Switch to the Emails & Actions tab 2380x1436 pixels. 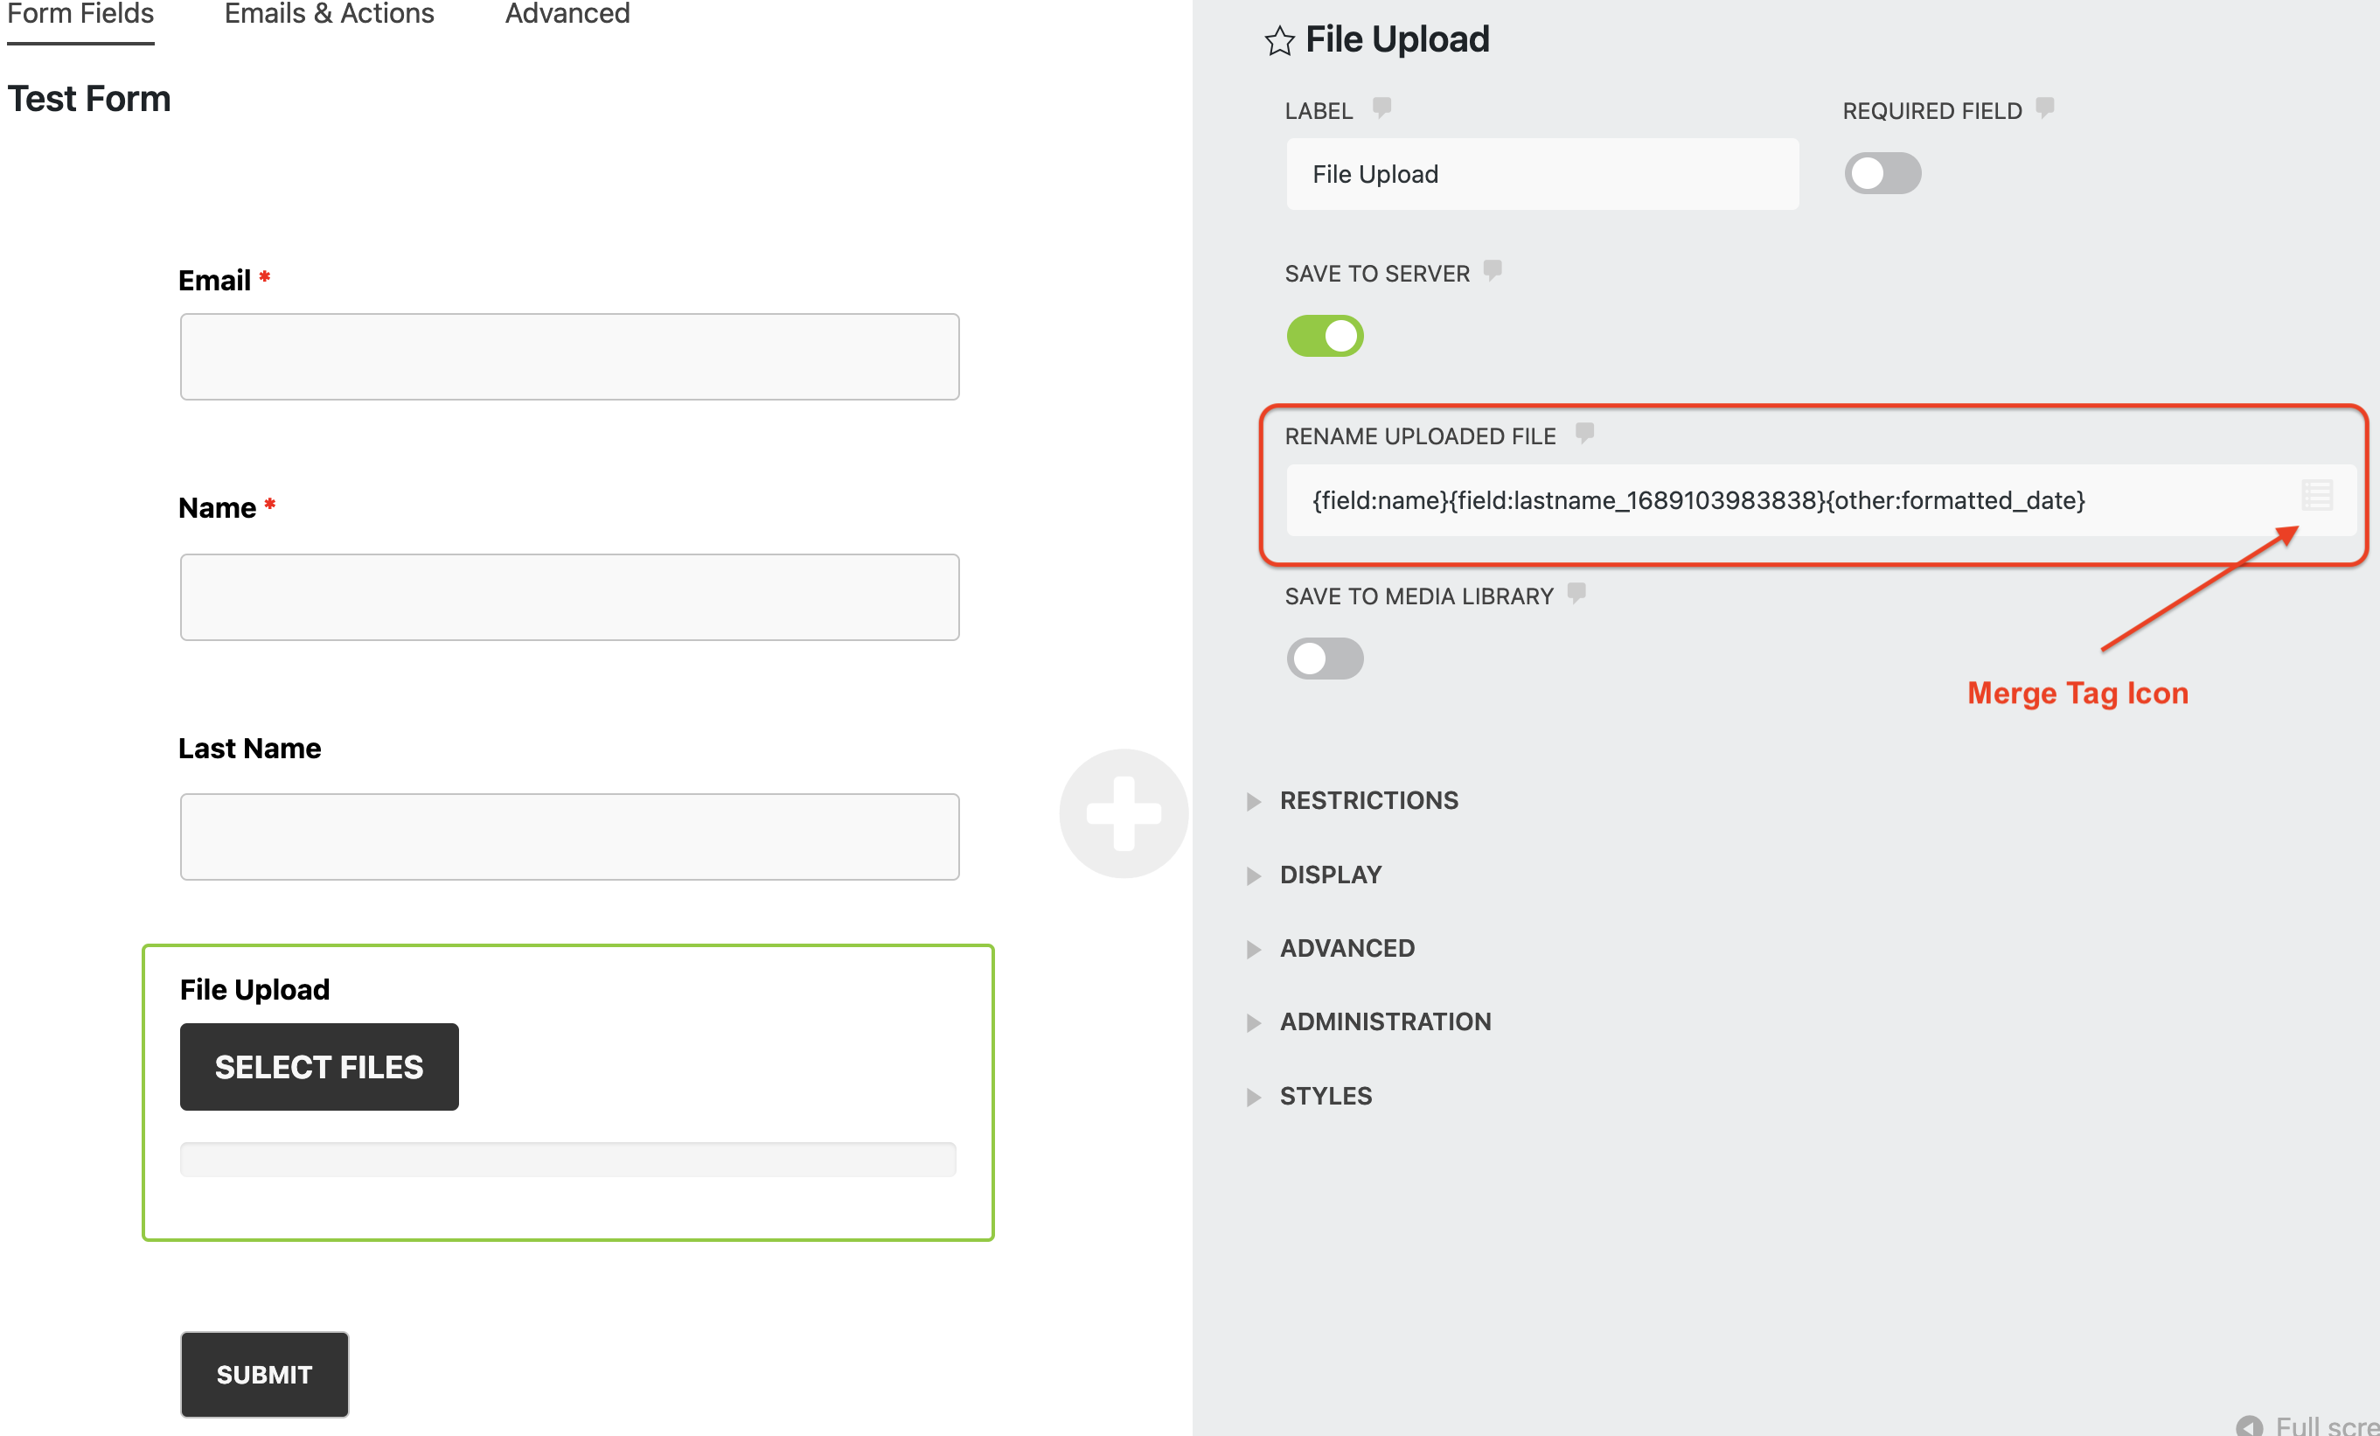329,15
